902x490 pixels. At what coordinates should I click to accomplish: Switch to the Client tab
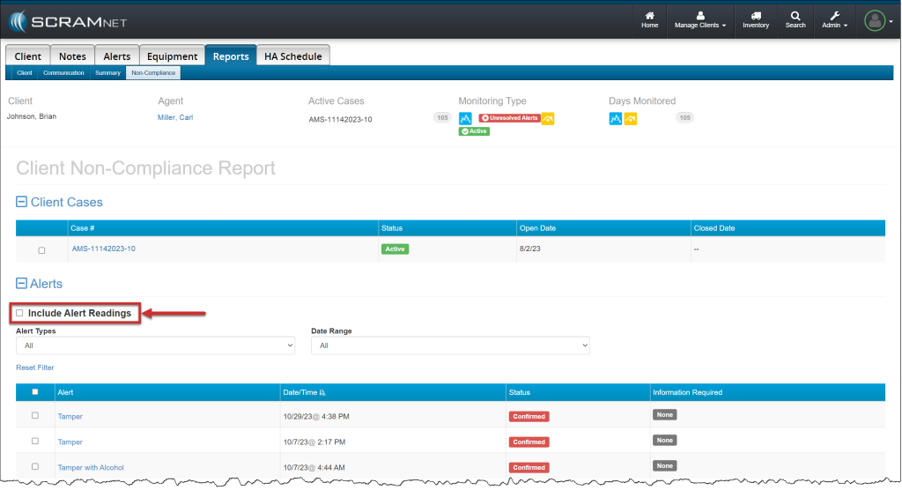pyautogui.click(x=27, y=56)
